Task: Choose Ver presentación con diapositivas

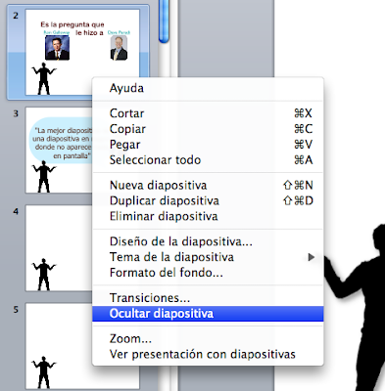Action: [208, 354]
